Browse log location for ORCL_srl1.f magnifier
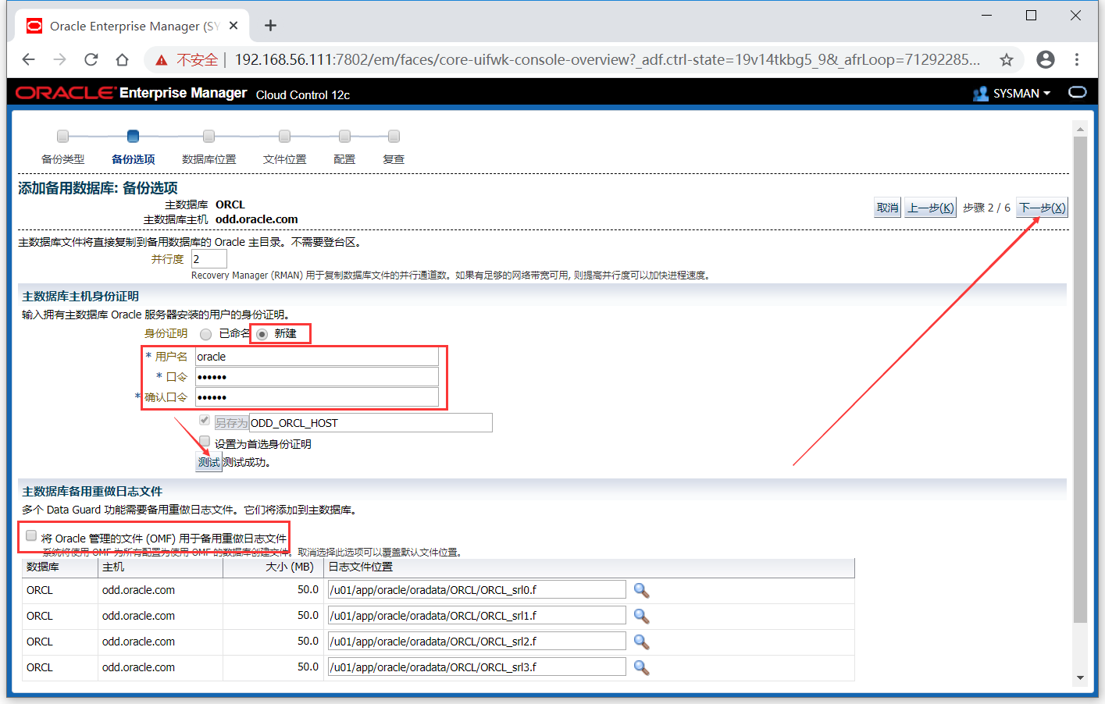This screenshot has height=704, width=1105. coord(641,616)
